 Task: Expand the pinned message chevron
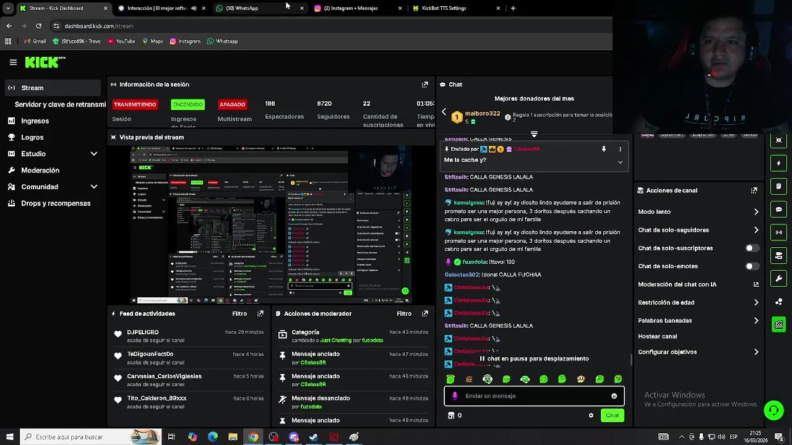tap(620, 162)
